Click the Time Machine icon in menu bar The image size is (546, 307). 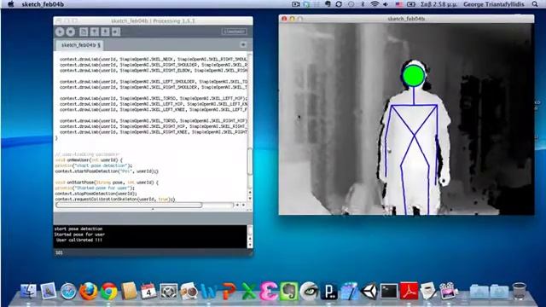(x=351, y=4)
